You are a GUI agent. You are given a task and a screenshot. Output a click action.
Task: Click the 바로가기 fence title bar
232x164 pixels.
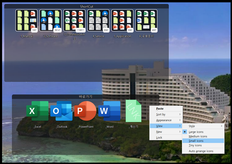pos(86,97)
